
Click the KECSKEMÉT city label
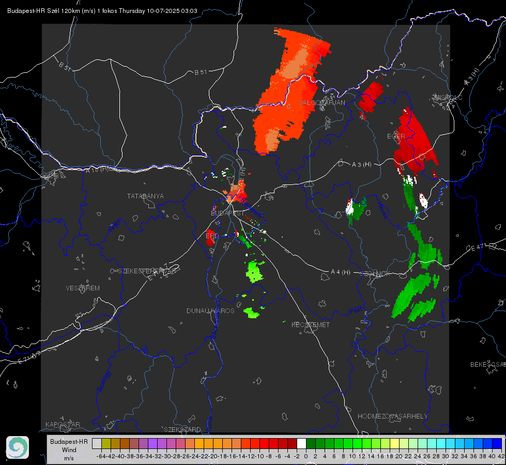pyautogui.click(x=311, y=324)
